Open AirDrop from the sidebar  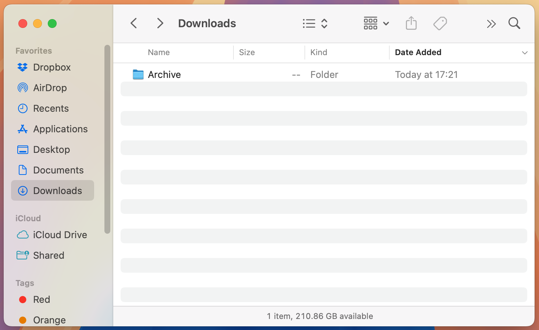(50, 88)
